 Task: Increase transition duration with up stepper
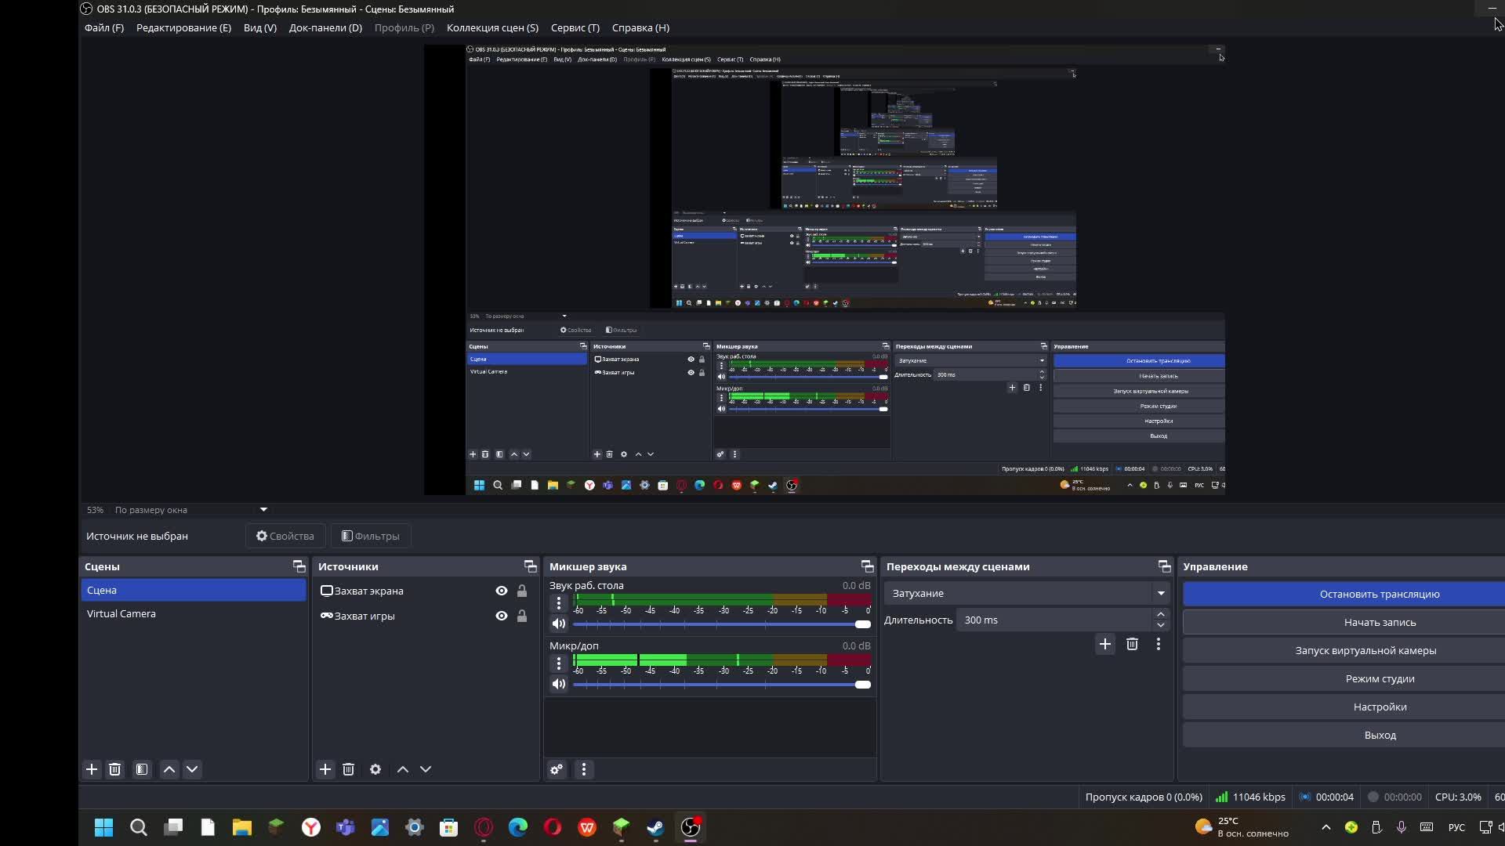(x=1161, y=615)
